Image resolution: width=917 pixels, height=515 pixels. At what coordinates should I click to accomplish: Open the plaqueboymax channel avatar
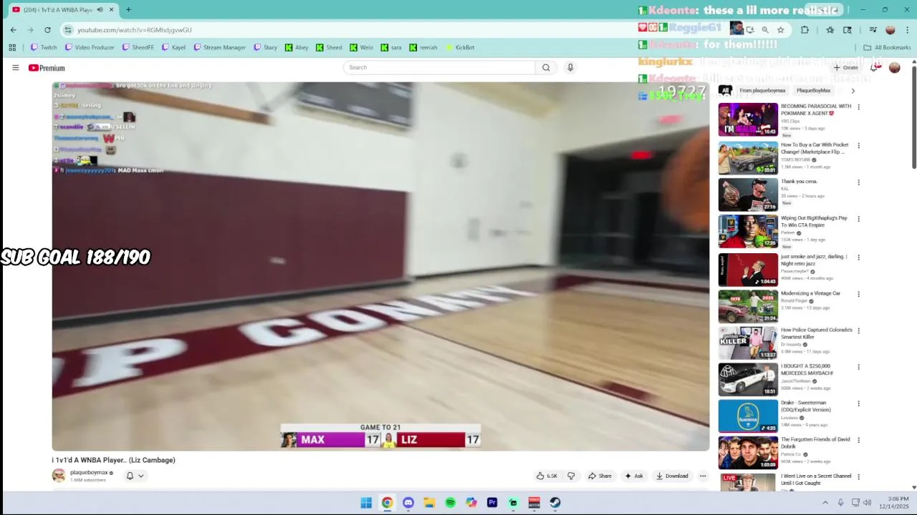pyautogui.click(x=59, y=476)
